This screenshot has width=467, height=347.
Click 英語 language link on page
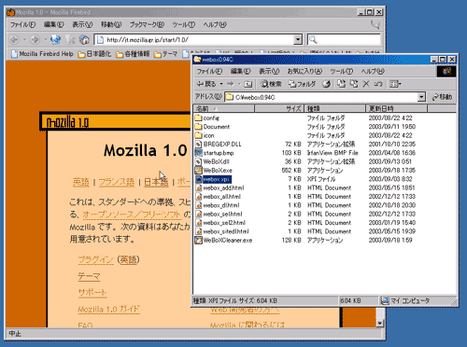(x=81, y=182)
